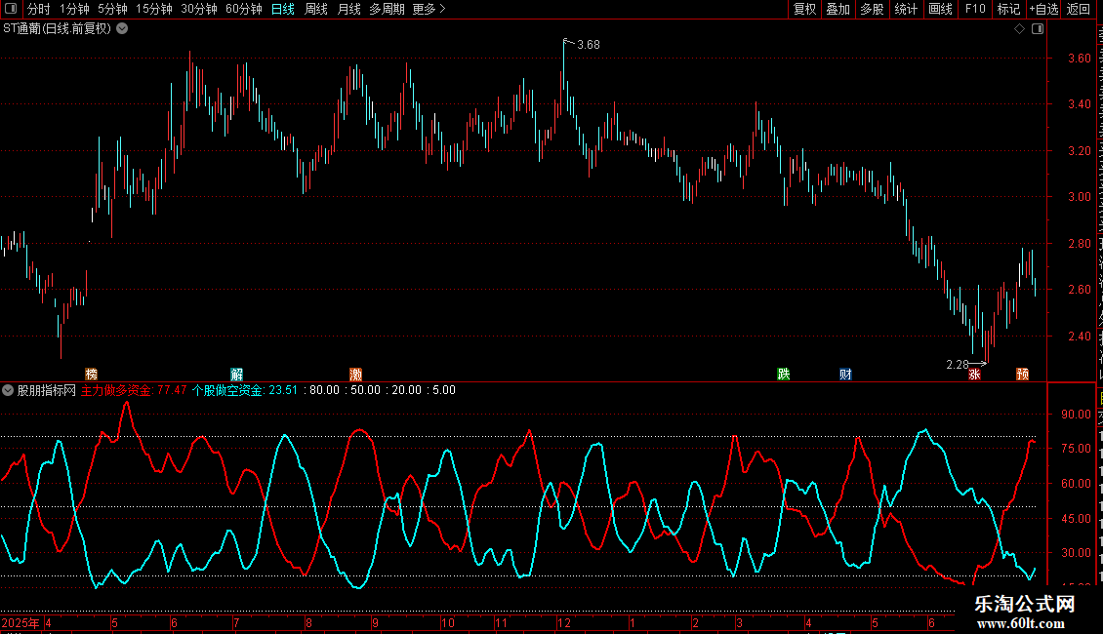This screenshot has width=1103, height=634.
Task: Click the 3.60 price axis label
Action: pos(1079,59)
